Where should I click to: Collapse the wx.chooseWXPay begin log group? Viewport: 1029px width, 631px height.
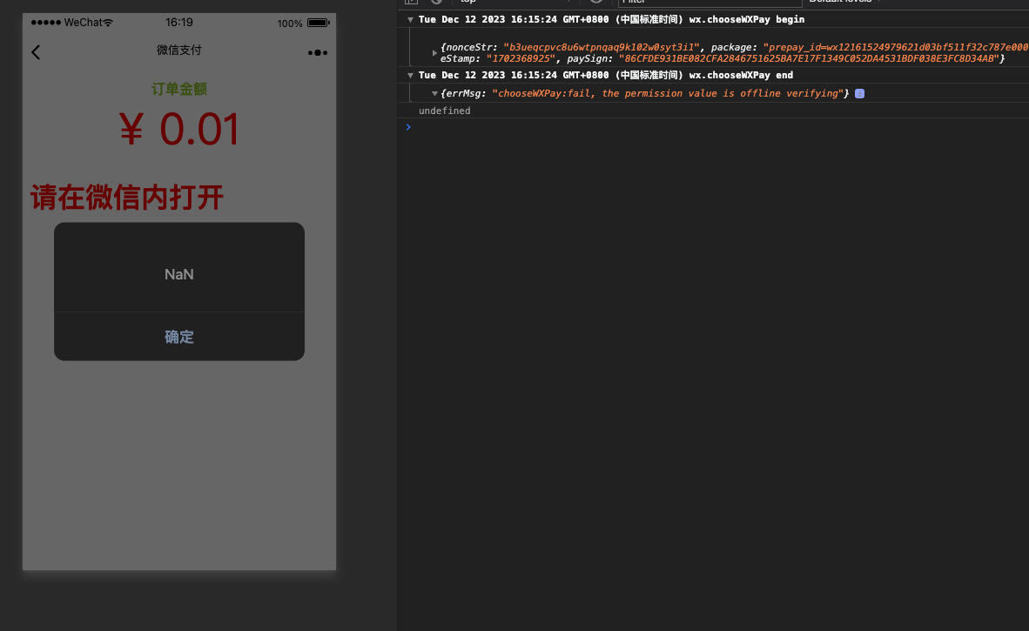pos(410,20)
